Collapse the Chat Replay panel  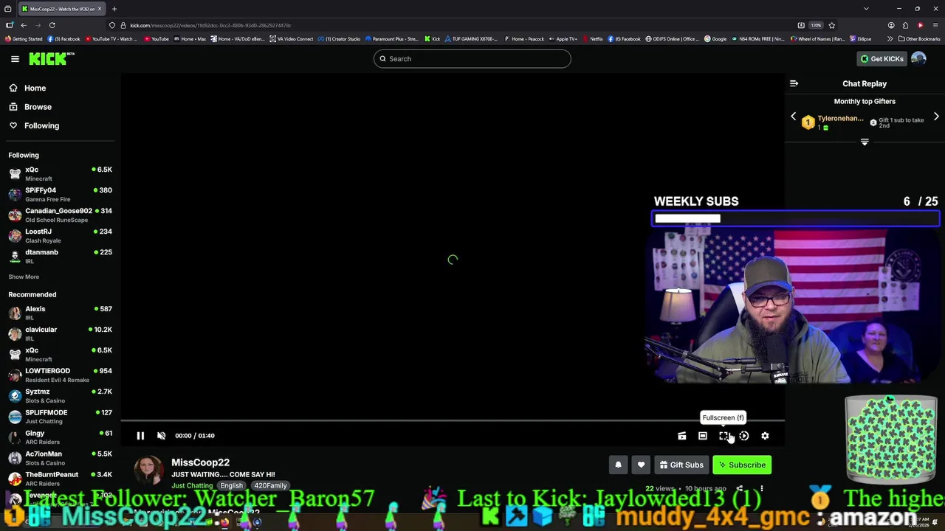(794, 84)
